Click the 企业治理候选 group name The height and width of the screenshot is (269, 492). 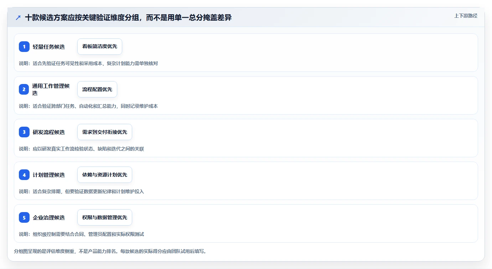pyautogui.click(x=49, y=217)
